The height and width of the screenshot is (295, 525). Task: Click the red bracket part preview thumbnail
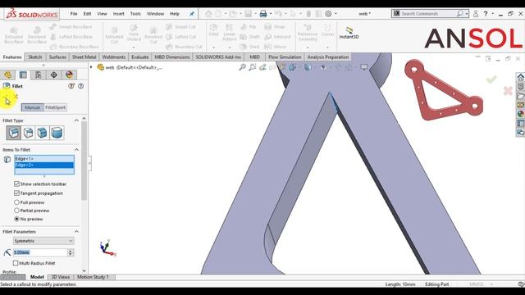443,89
